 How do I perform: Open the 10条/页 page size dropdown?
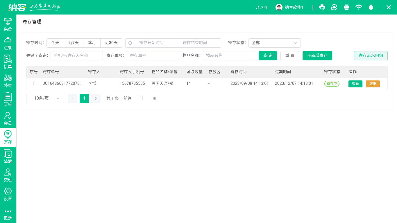pos(44,98)
